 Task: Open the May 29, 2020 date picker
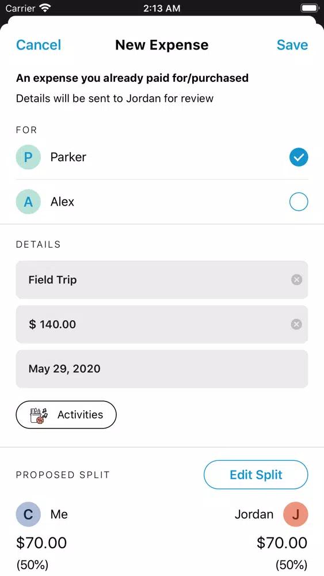[x=162, y=369]
